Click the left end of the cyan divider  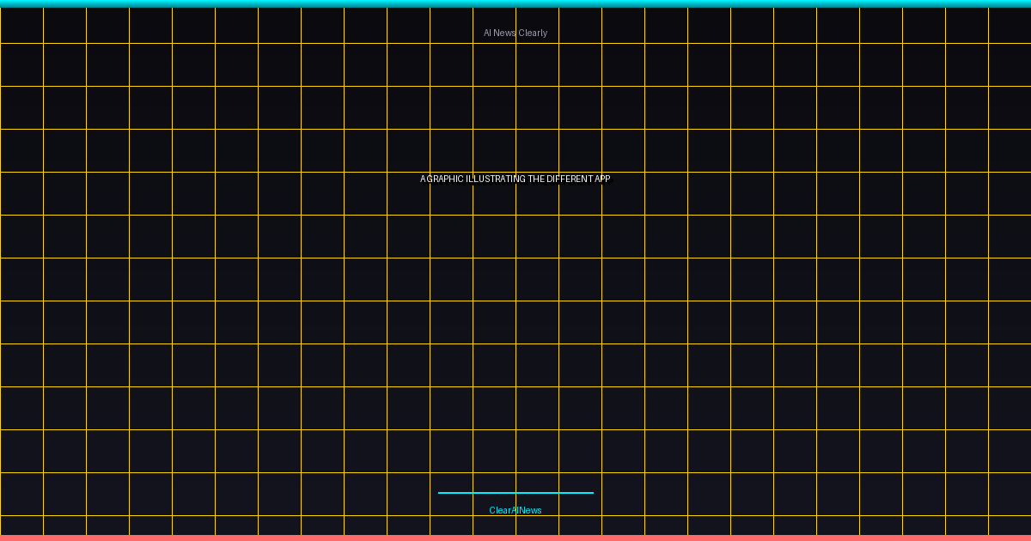[441, 493]
